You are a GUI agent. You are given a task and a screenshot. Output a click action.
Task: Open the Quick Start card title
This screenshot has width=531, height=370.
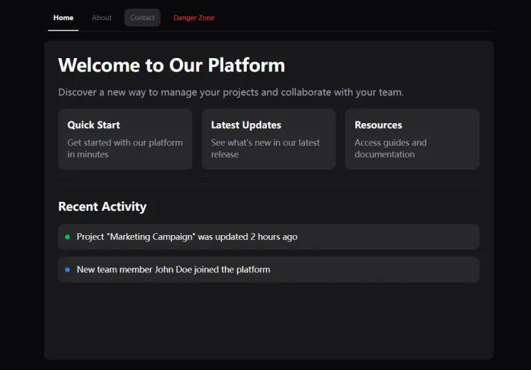[93, 125]
